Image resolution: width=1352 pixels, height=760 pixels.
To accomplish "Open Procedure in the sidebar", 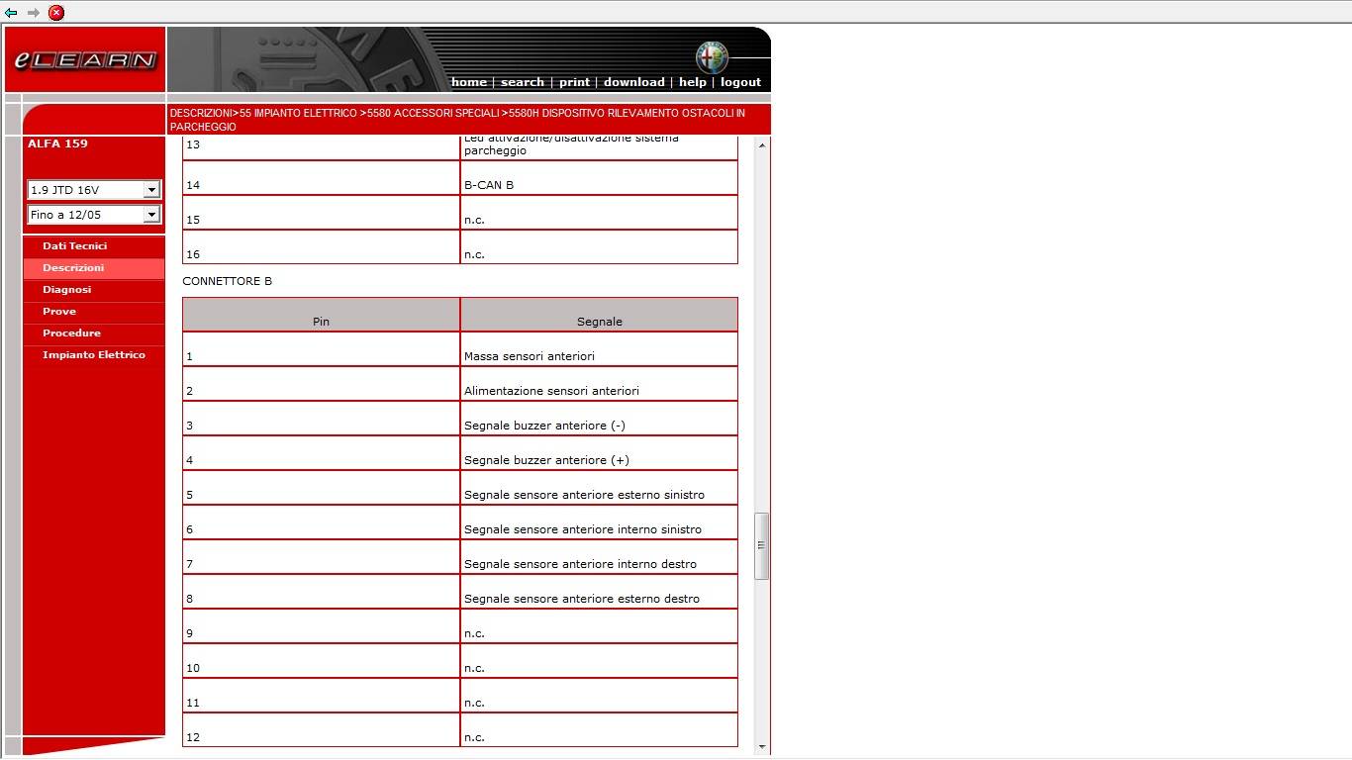I will [71, 333].
